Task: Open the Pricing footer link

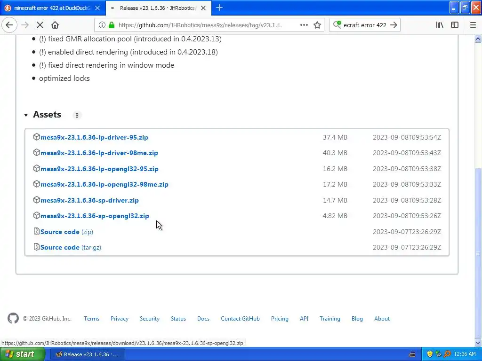Action: (280, 319)
